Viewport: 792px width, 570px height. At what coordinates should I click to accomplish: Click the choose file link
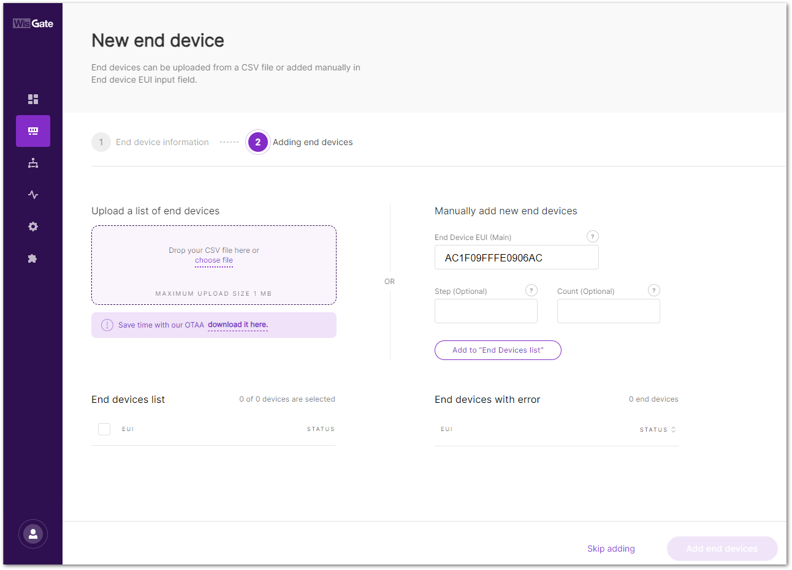(x=214, y=260)
